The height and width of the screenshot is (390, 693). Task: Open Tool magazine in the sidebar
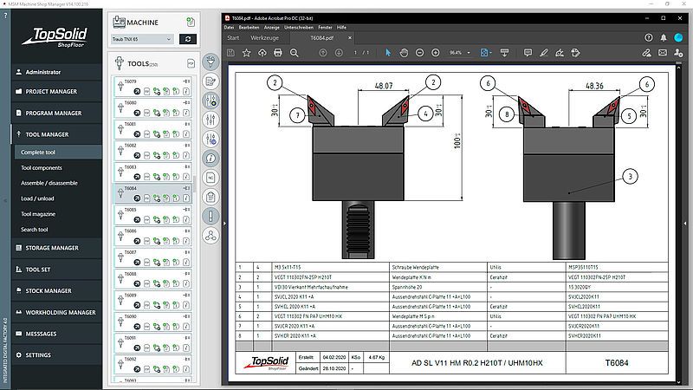[38, 214]
